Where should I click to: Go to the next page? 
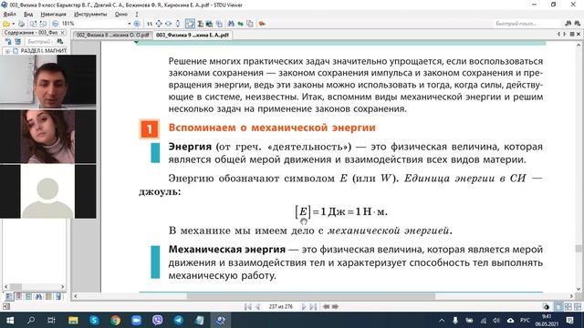[x=304, y=307]
